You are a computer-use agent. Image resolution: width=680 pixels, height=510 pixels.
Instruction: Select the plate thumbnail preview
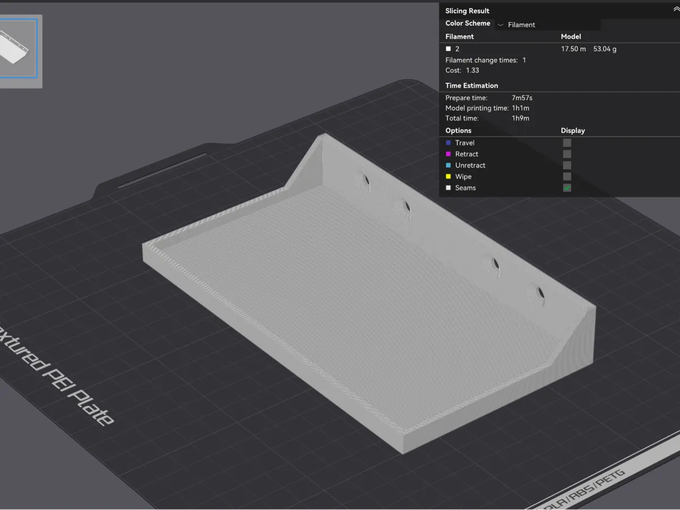coord(18,48)
